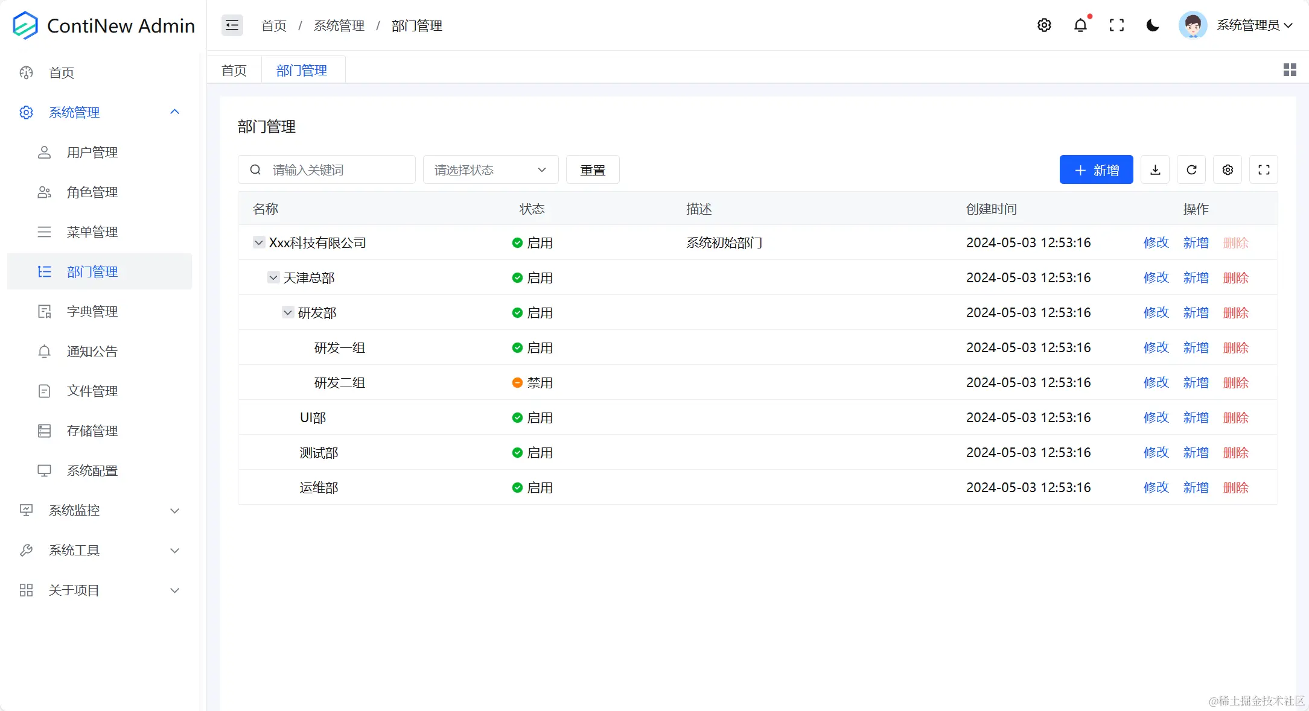The height and width of the screenshot is (711, 1309).
Task: Expand the table fullscreen via the corners icon
Action: click(x=1264, y=169)
